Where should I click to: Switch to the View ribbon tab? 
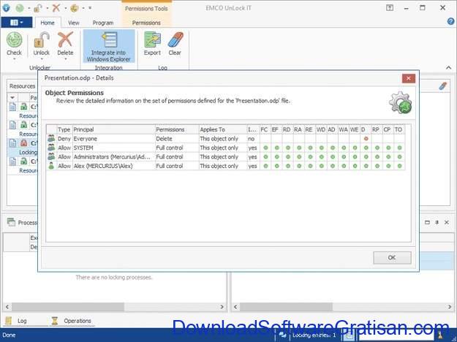click(x=74, y=23)
